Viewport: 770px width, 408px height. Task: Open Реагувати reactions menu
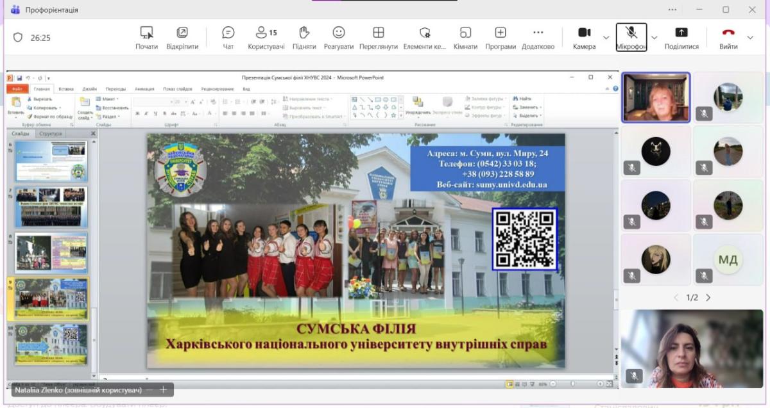click(338, 38)
